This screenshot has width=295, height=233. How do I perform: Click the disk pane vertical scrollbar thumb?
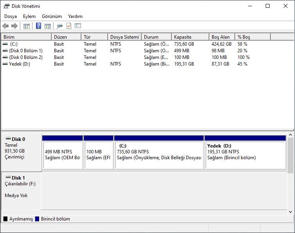(290, 155)
